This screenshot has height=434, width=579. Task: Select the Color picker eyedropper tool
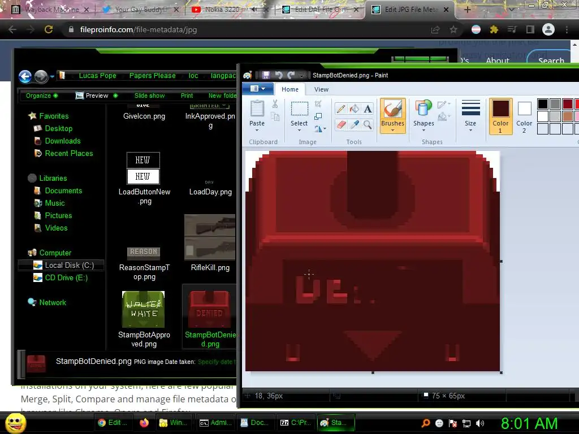(354, 125)
